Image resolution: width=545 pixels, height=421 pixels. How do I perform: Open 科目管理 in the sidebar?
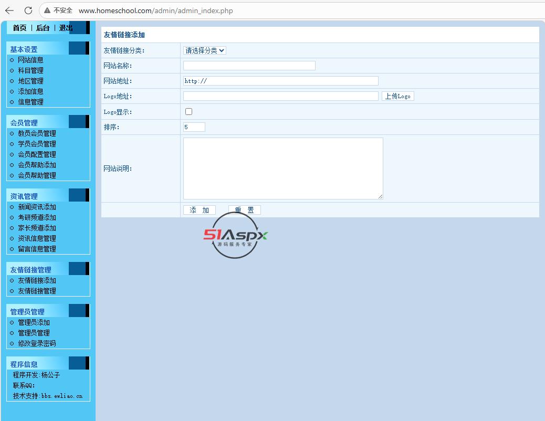coord(30,70)
